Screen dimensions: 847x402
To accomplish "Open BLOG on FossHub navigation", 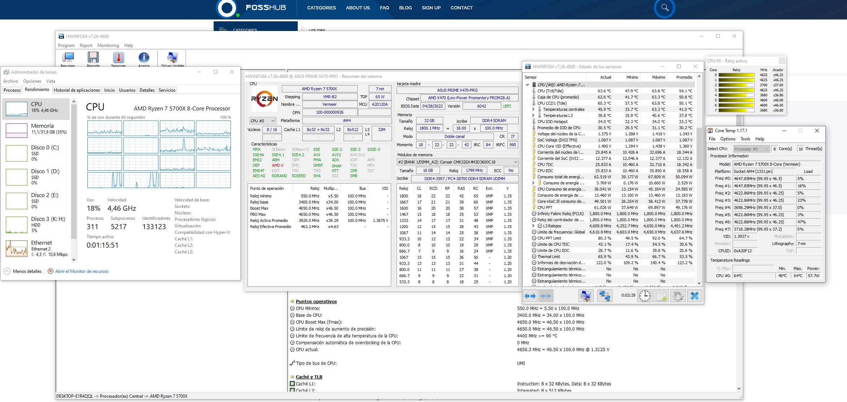I will 405,8.
